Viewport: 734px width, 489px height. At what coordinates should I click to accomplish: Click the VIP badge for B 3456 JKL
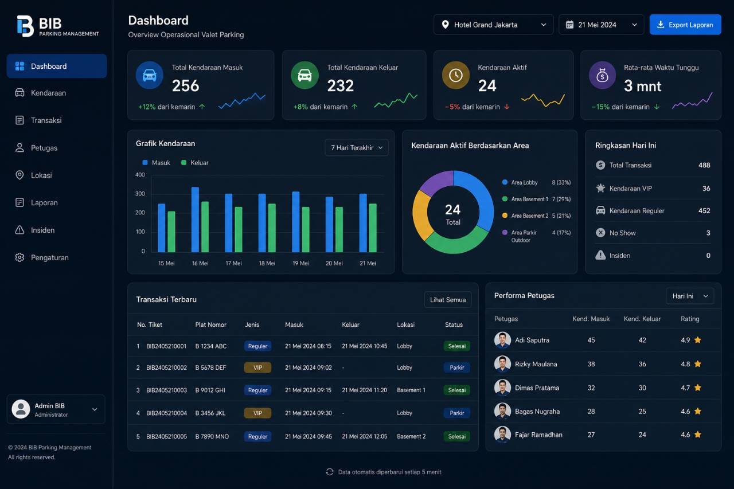257,413
